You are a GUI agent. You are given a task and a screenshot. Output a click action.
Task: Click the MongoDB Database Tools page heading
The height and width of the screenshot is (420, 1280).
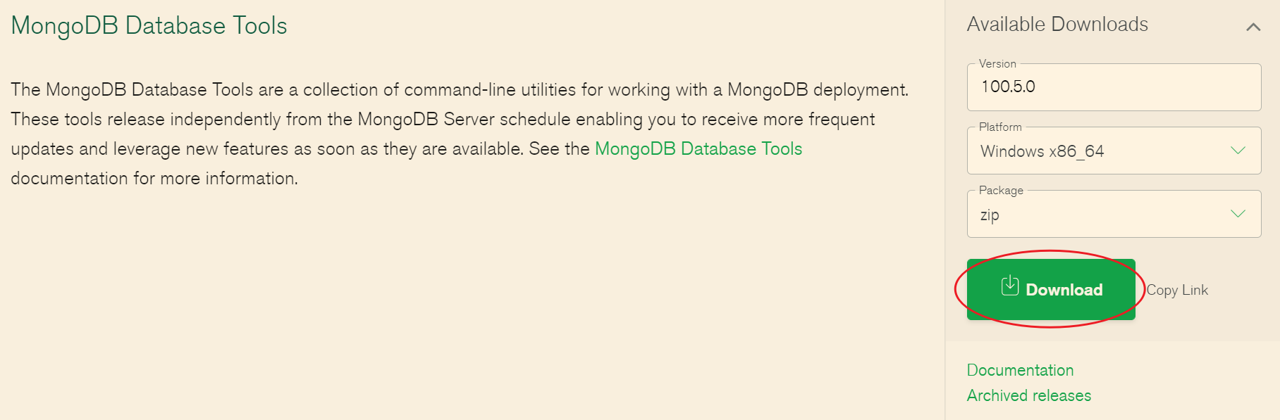[x=148, y=25]
